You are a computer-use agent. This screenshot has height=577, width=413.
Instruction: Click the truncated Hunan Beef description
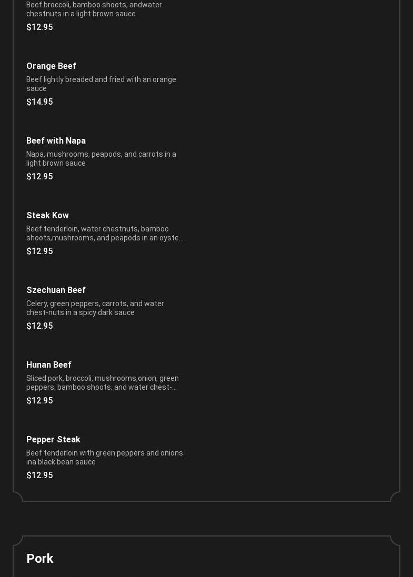tap(103, 383)
